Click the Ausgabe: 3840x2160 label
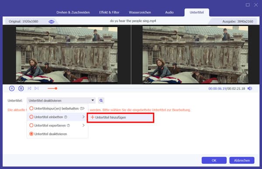 click(238, 21)
